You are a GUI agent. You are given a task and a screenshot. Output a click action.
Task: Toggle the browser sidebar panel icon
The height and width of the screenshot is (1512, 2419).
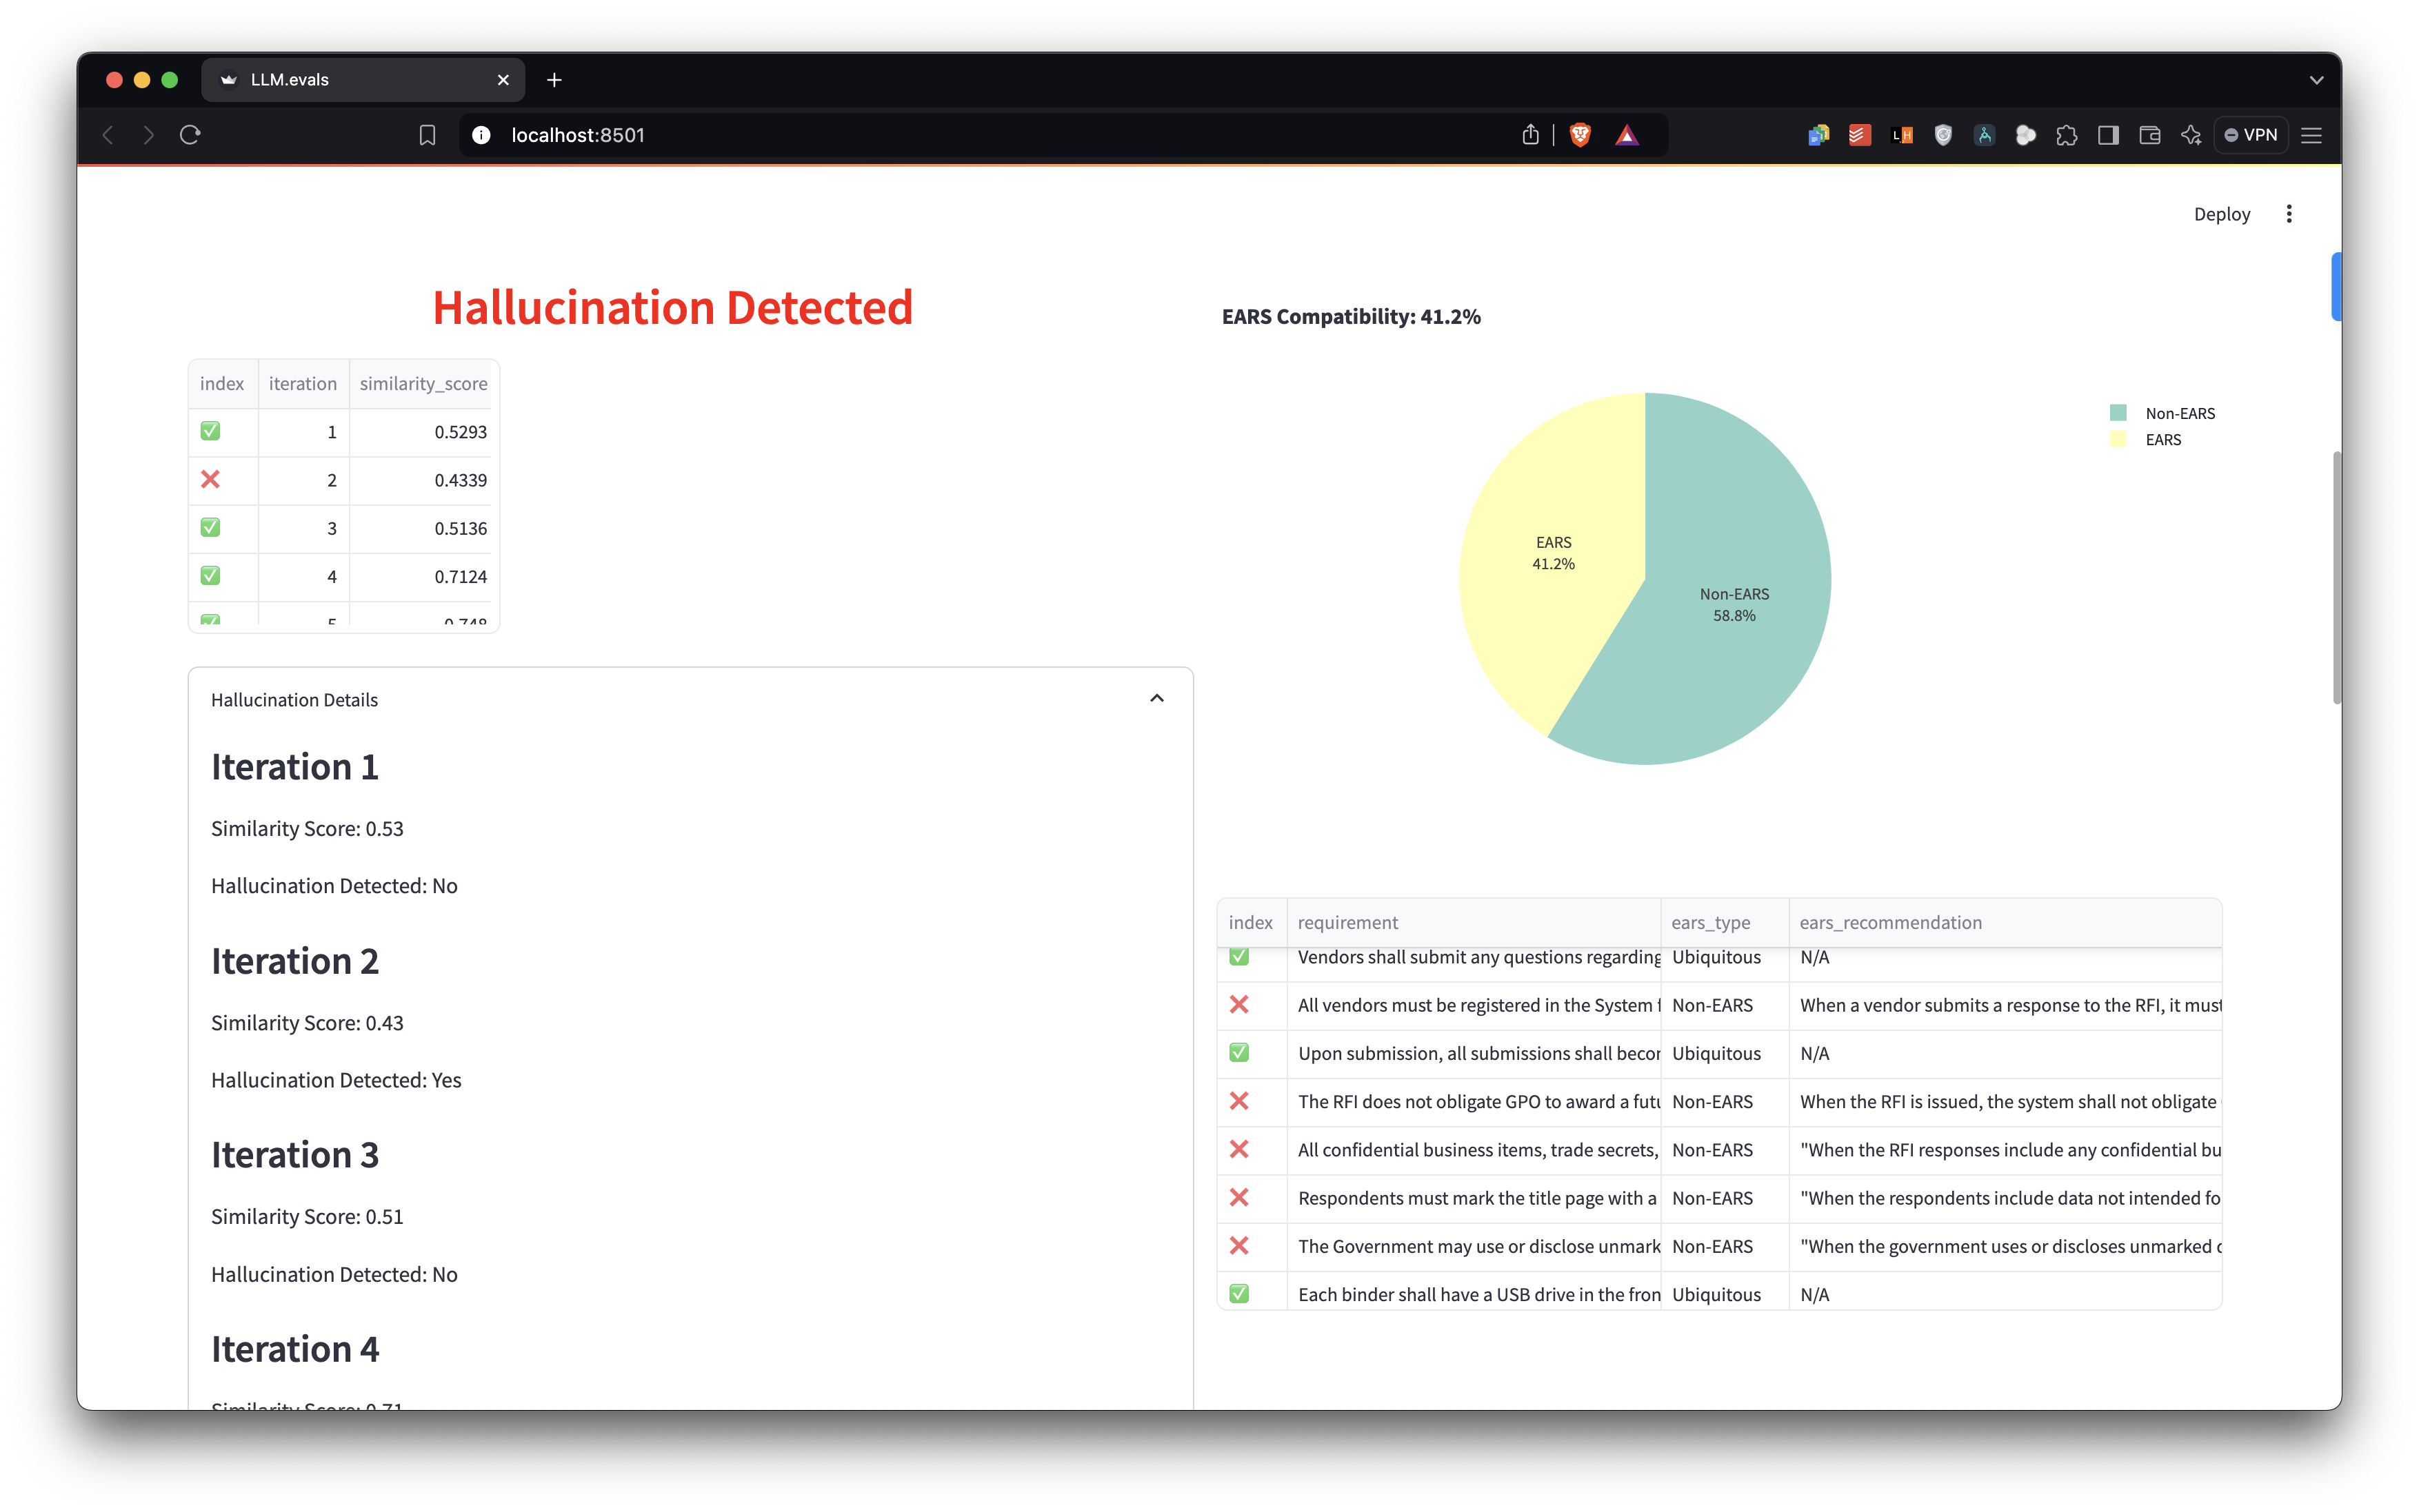click(2108, 135)
